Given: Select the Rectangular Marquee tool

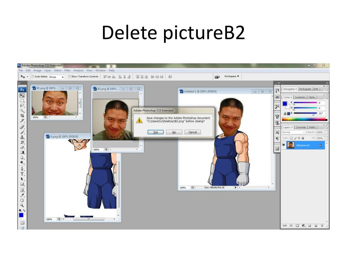Looking at the screenshot, I should (22, 101).
